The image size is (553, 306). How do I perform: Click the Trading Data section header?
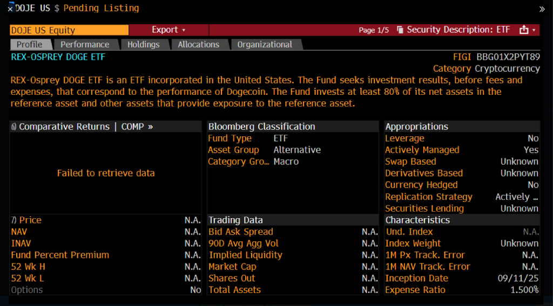[x=293, y=220]
